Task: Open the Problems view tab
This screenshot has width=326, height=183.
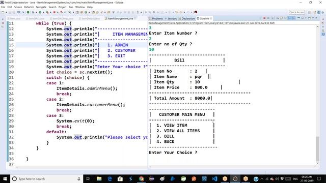Action: click(156, 18)
